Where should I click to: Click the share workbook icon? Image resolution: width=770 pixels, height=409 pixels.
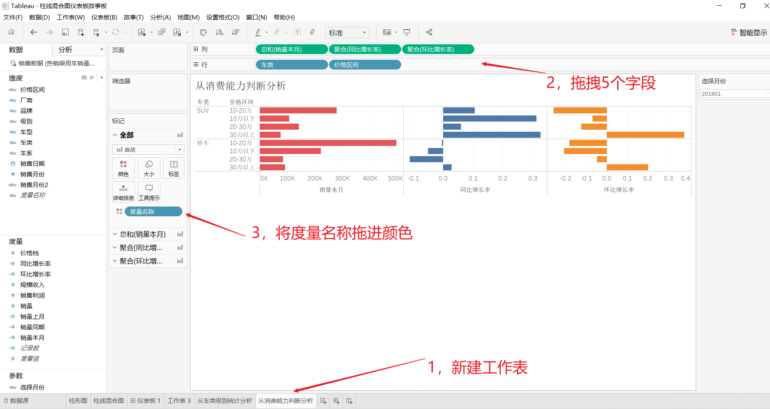click(429, 32)
